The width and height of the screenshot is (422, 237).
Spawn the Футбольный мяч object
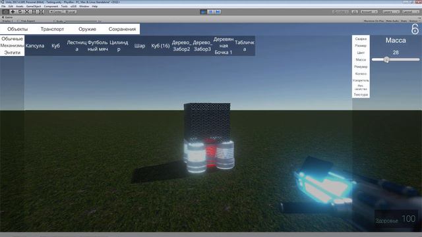click(98, 45)
